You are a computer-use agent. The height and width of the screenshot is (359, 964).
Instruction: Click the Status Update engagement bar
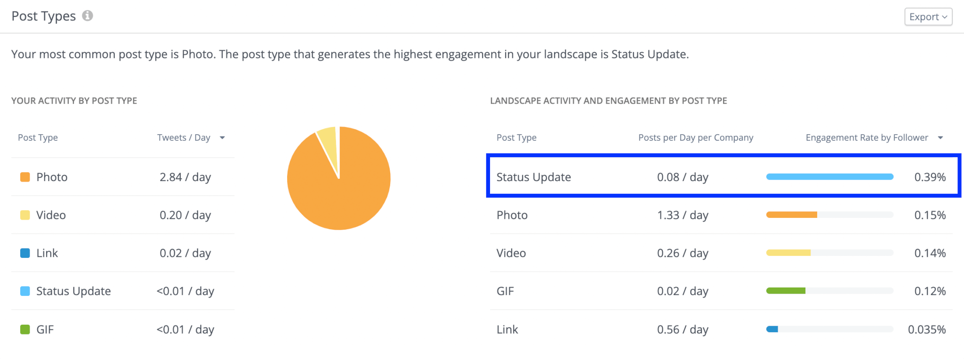(829, 177)
